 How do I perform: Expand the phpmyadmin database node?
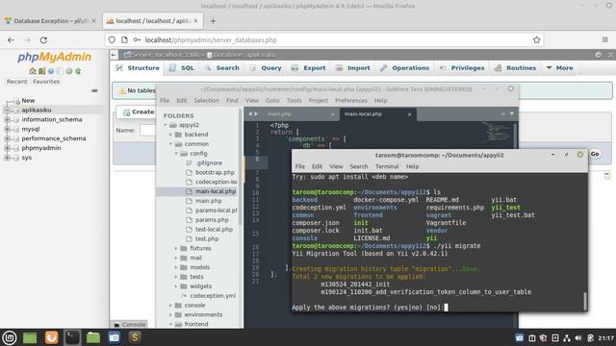(x=7, y=148)
